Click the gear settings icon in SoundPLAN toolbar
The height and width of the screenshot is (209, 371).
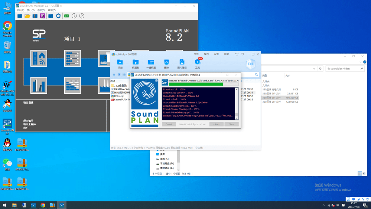click(58, 16)
